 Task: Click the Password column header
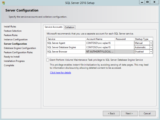(124, 39)
